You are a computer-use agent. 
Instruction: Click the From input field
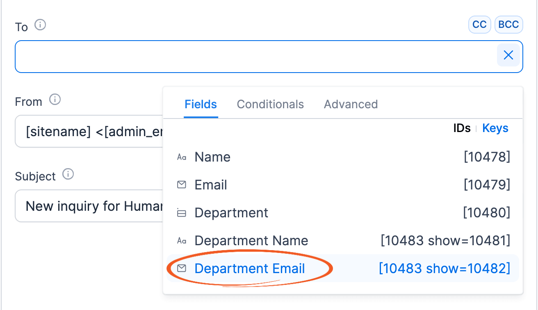point(89,131)
